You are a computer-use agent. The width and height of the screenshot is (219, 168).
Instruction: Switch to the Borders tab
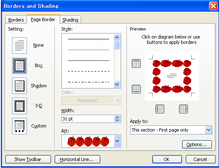(16, 20)
